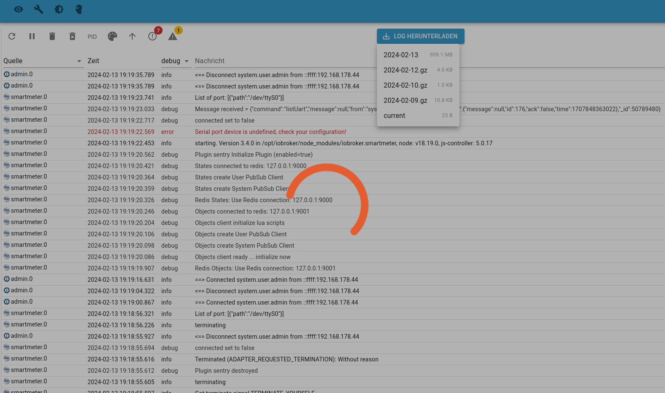Select the current log entry
This screenshot has width=665, height=393.
click(418, 115)
